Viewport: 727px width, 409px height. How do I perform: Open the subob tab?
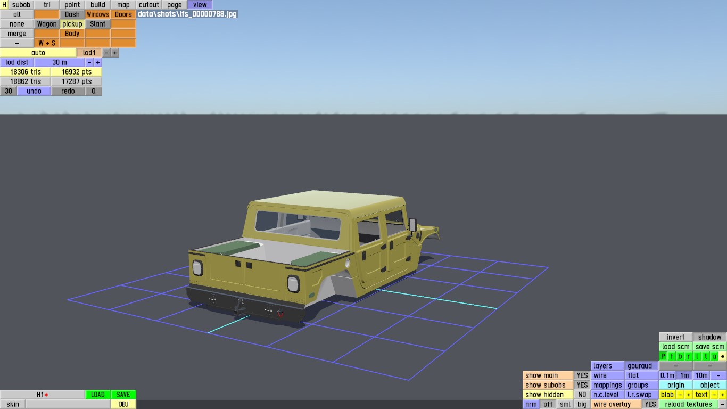(x=21, y=5)
